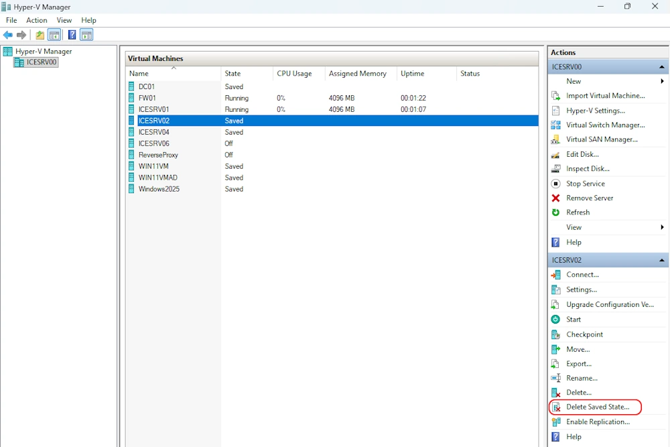Click the green Refresh icon
670x447 pixels.
tap(555, 212)
